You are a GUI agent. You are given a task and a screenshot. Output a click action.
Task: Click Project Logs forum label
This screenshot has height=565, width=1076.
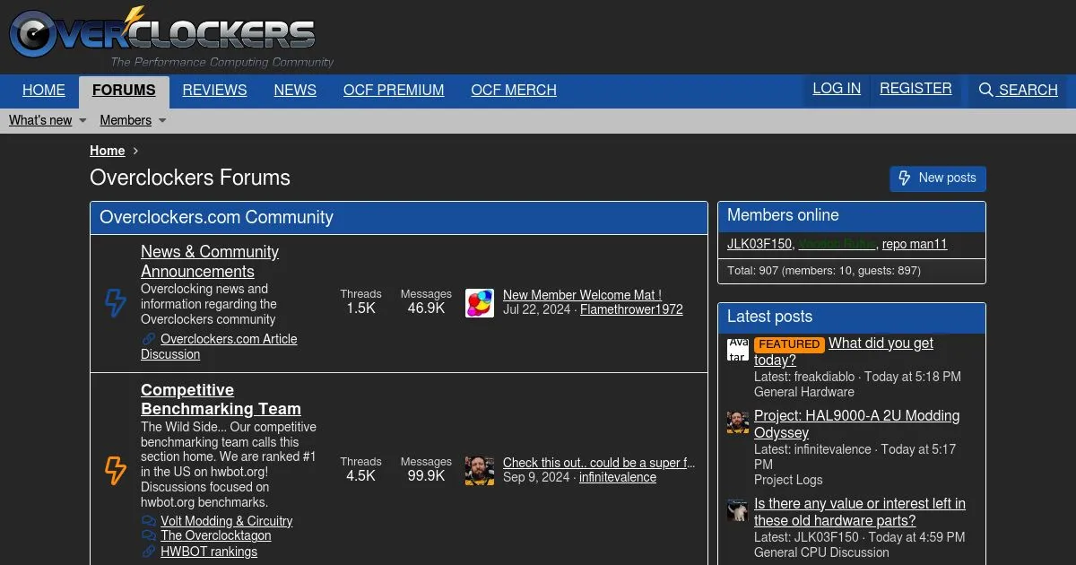pyautogui.click(x=788, y=480)
